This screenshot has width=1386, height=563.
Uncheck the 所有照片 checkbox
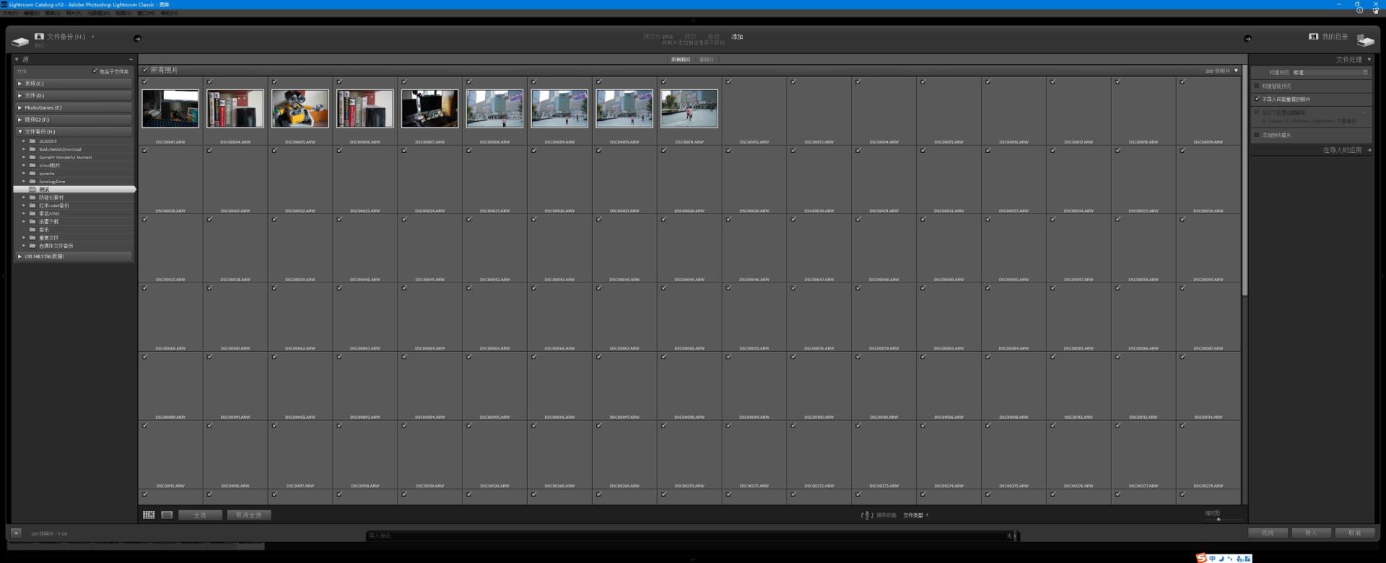pos(145,70)
